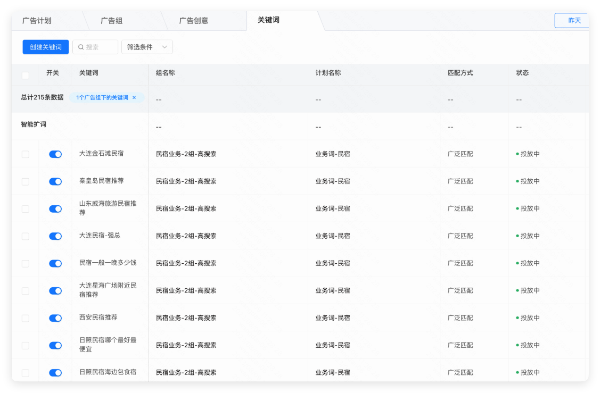Image resolution: width=600 pixels, height=393 pixels.
Task: Click 广泛匹配 in 民宿一般一晚多少钱 row
Action: 461,263
